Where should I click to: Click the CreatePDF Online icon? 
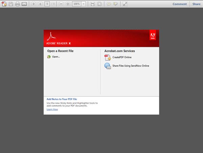tap(108, 58)
